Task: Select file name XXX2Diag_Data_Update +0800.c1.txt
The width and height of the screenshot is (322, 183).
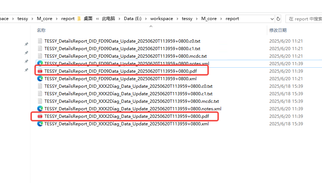Action: point(128,94)
